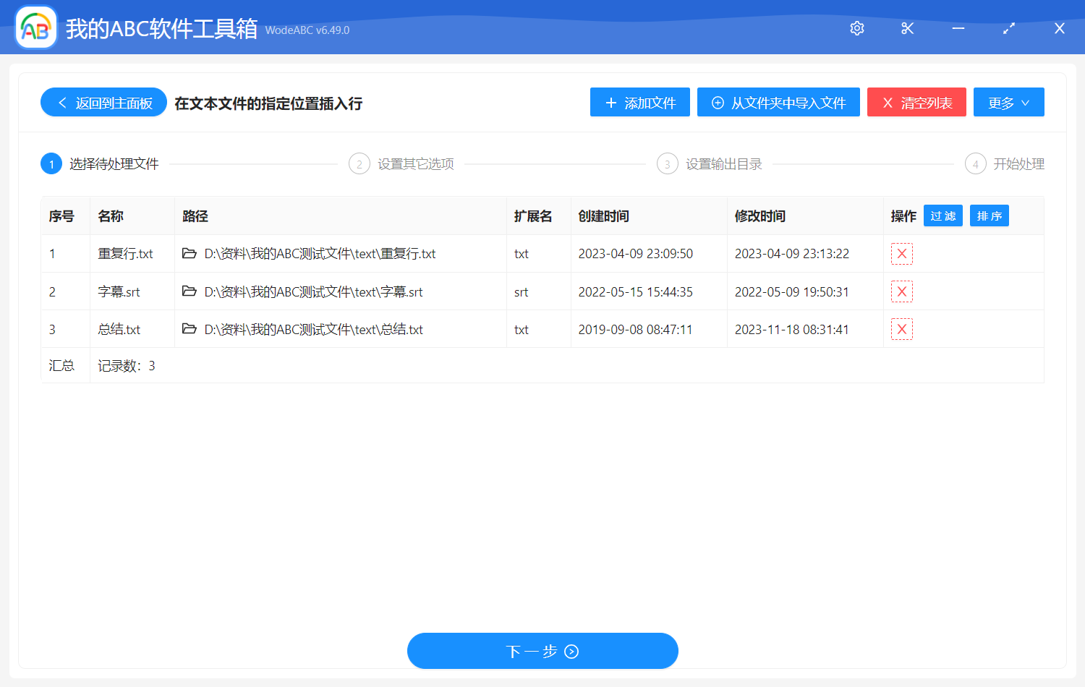Viewport: 1085px width, 687px height.
Task: Click the scissors icon in the title bar
Action: (x=907, y=28)
